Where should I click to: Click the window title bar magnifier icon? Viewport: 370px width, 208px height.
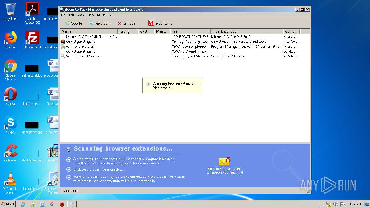[x=62, y=10]
